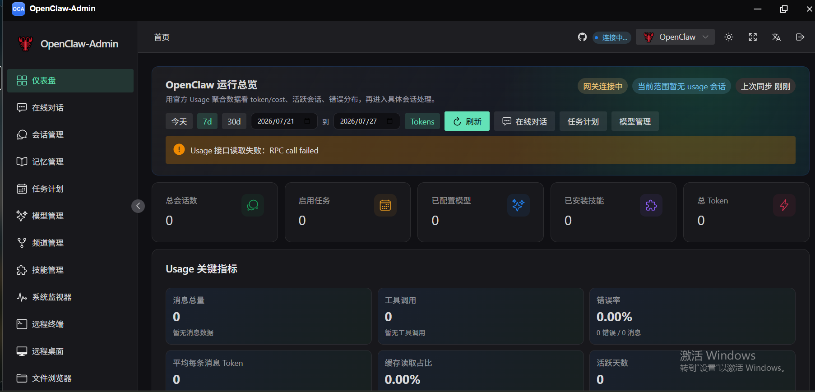Click the 总会话数 chat bubble icon

253,205
